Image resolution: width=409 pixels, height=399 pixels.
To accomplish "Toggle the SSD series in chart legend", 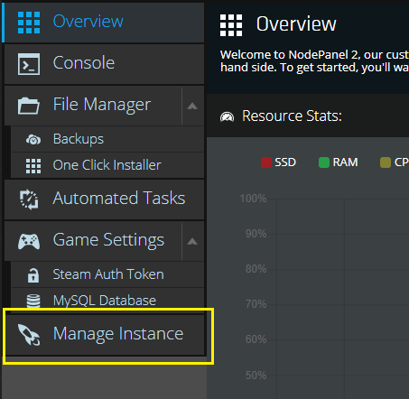I will click(278, 162).
